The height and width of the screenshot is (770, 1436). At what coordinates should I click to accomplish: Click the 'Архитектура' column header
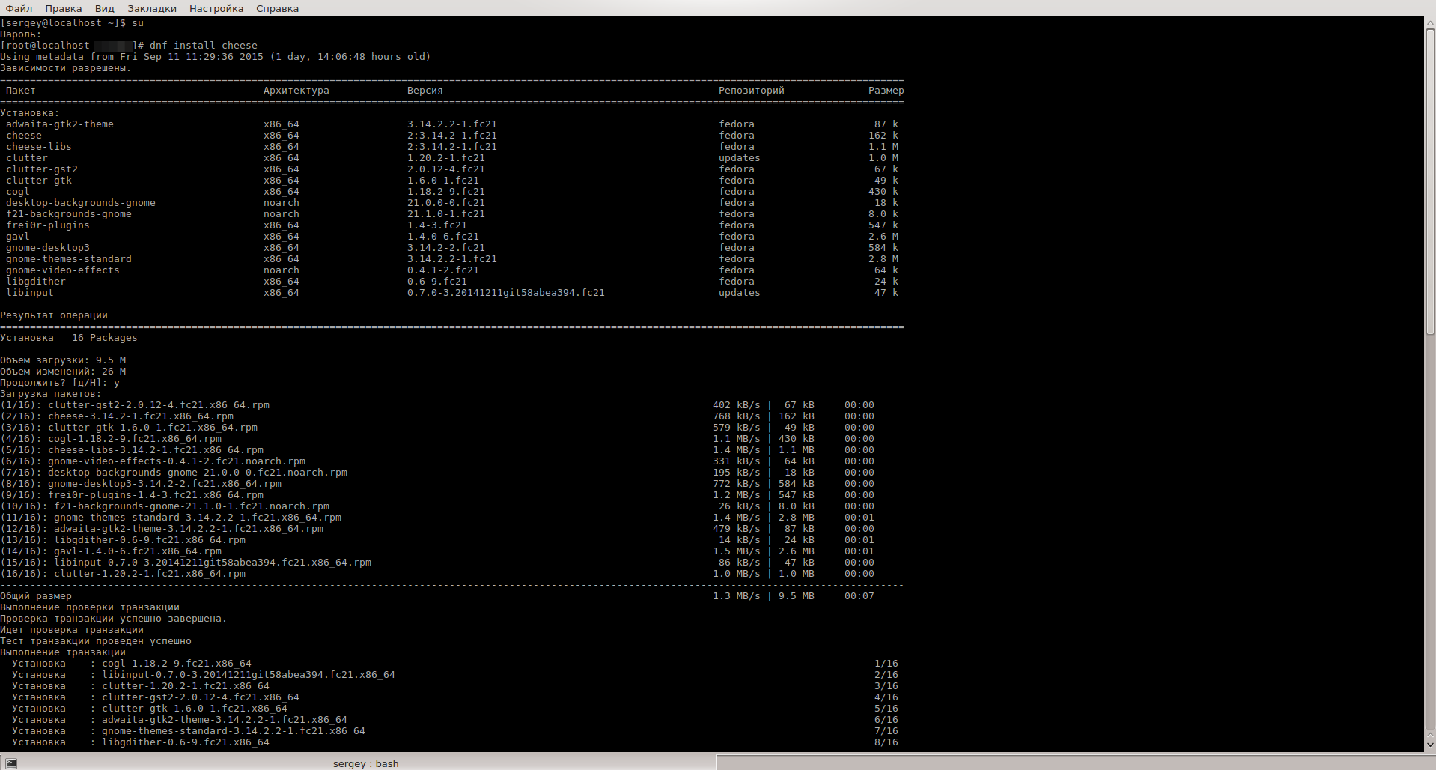click(x=296, y=91)
